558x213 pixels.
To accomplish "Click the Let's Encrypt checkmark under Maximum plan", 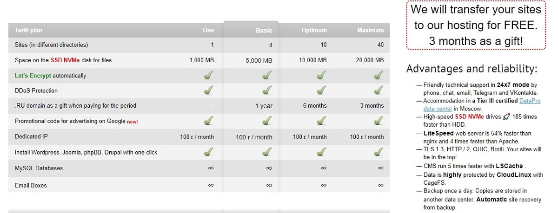I will coord(379,75).
